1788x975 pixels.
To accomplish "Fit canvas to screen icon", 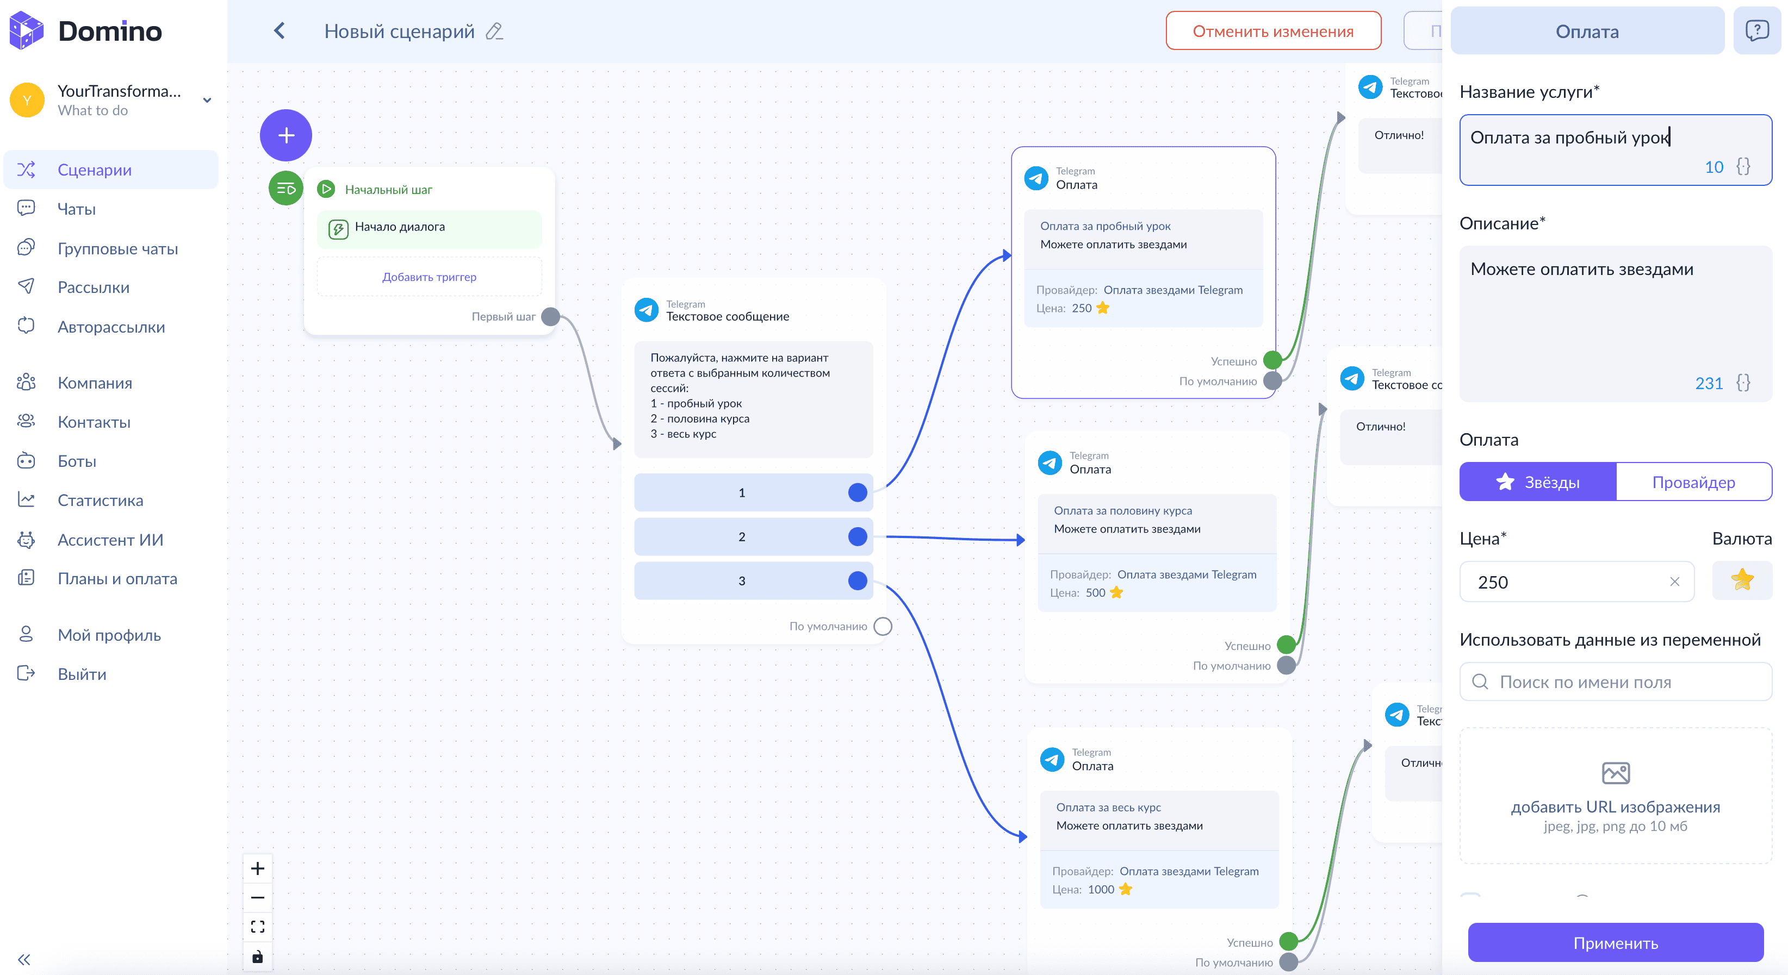I will click(258, 927).
